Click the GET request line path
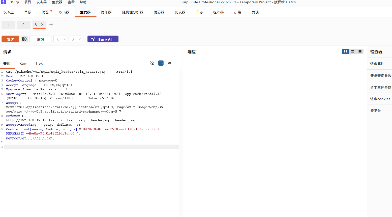This screenshot has height=217, width=392. pos(60,72)
